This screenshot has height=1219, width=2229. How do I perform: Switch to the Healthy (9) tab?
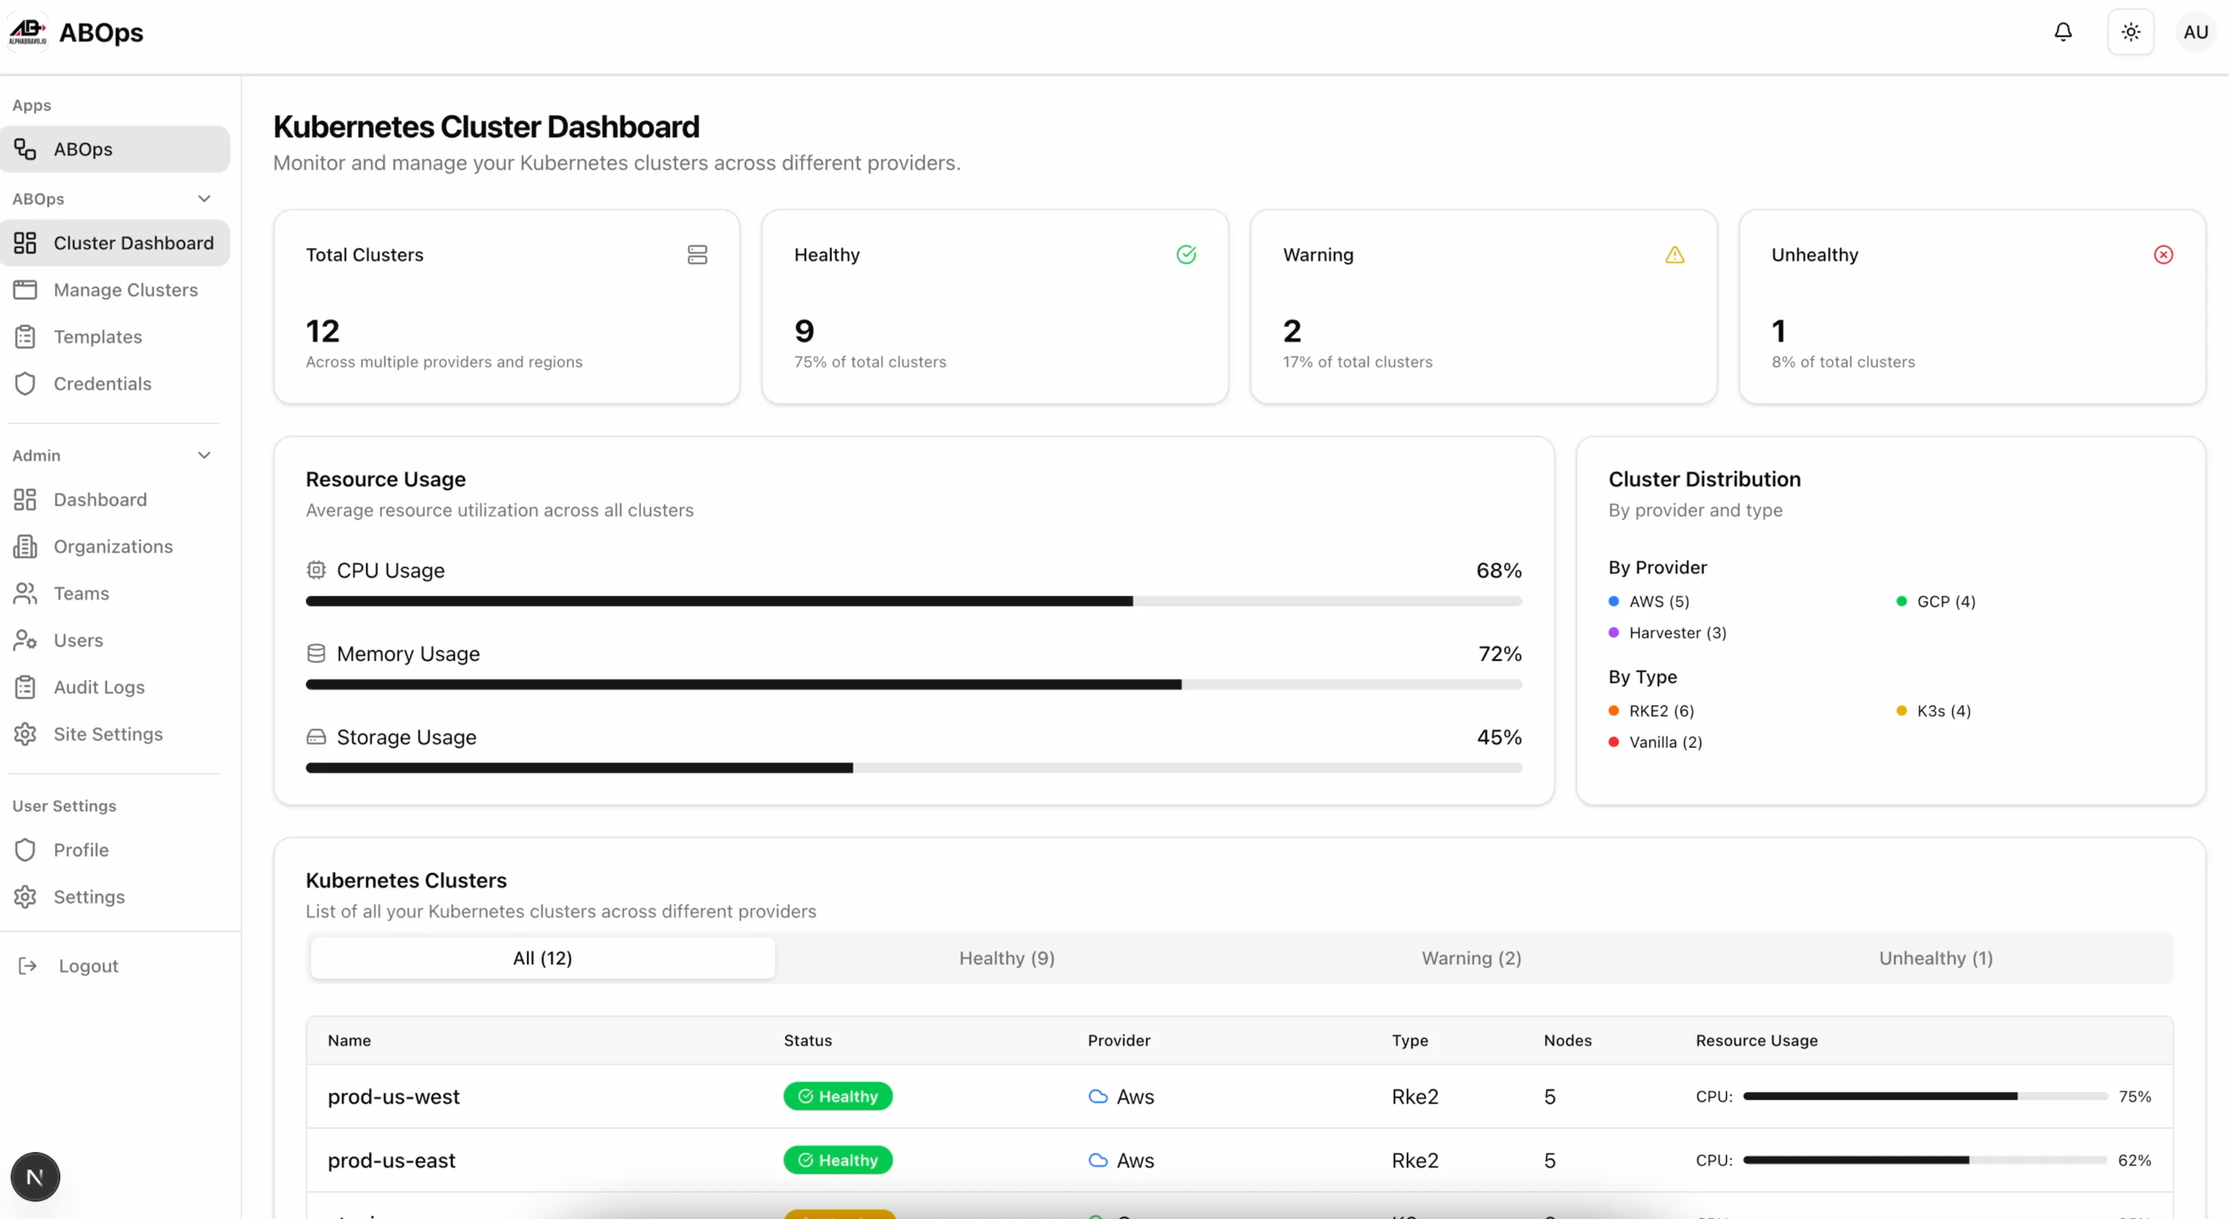(x=1006, y=958)
